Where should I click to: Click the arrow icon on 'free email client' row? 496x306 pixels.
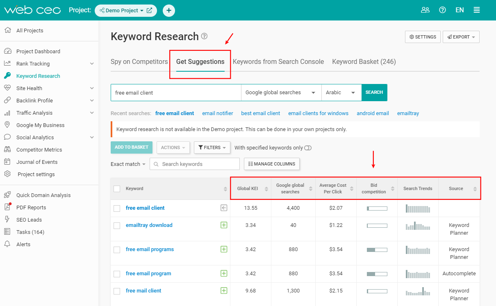224,208
